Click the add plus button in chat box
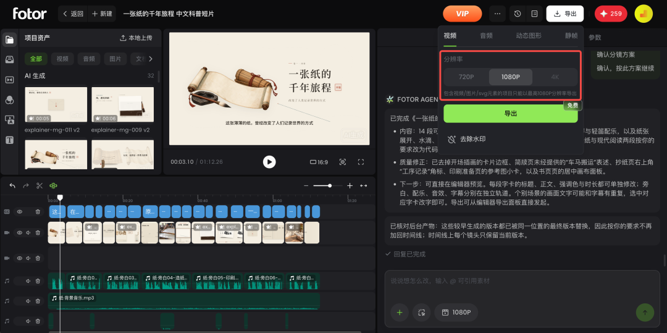The image size is (667, 333). [x=400, y=313]
